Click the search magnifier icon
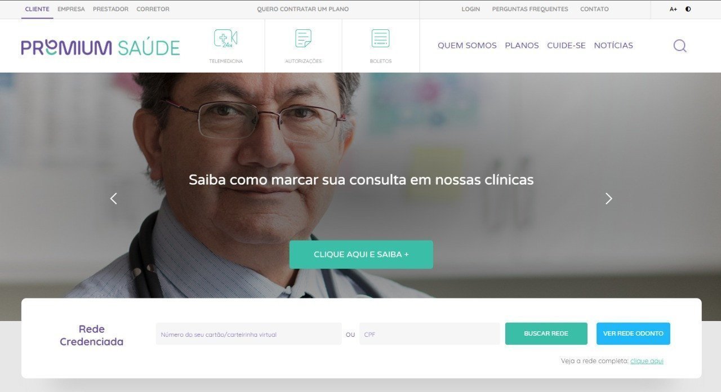Viewport: 721px width, 392px height. click(x=680, y=46)
